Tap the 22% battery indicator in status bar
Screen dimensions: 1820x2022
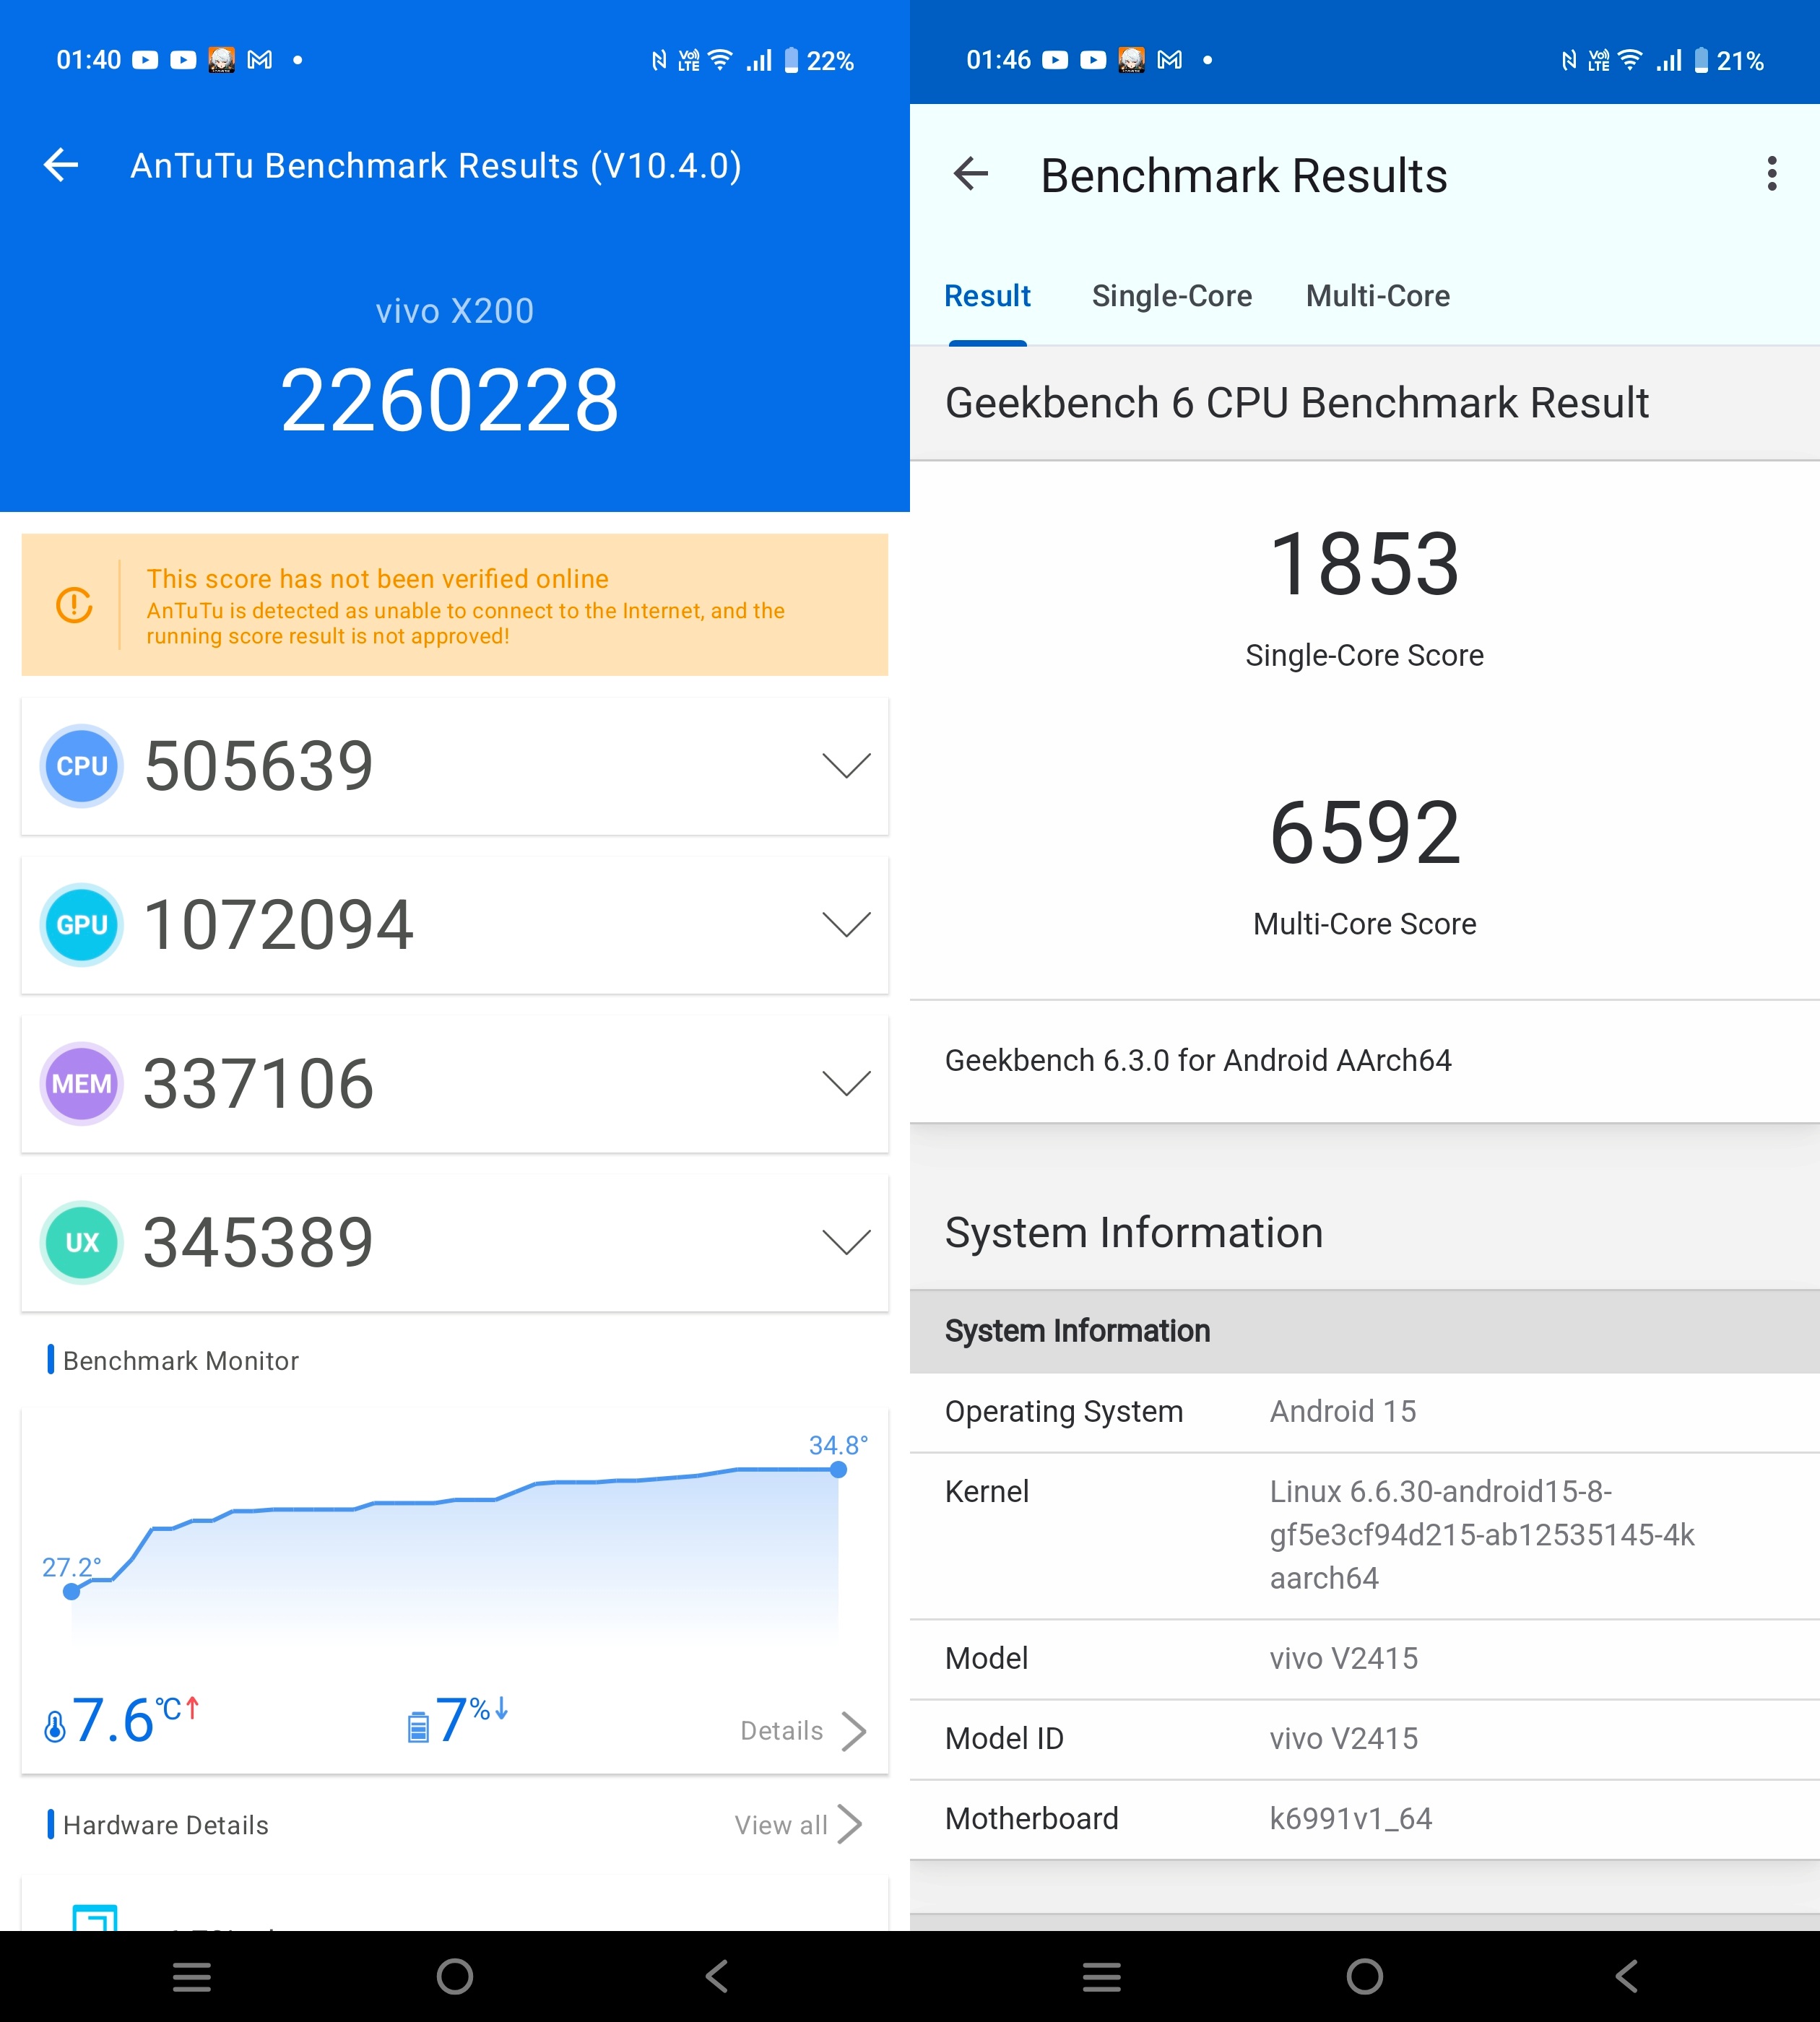coord(819,61)
